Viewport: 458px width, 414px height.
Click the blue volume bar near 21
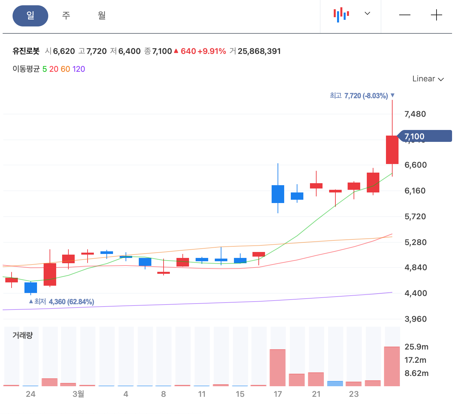335,384
